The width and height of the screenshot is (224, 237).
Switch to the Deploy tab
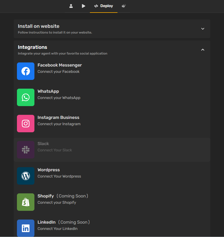tap(104, 6)
